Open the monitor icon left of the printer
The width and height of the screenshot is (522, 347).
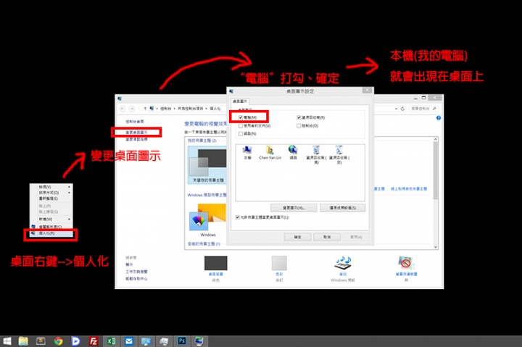(x=146, y=341)
